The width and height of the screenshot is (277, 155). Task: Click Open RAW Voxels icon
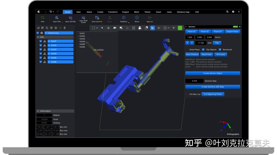tap(83, 17)
